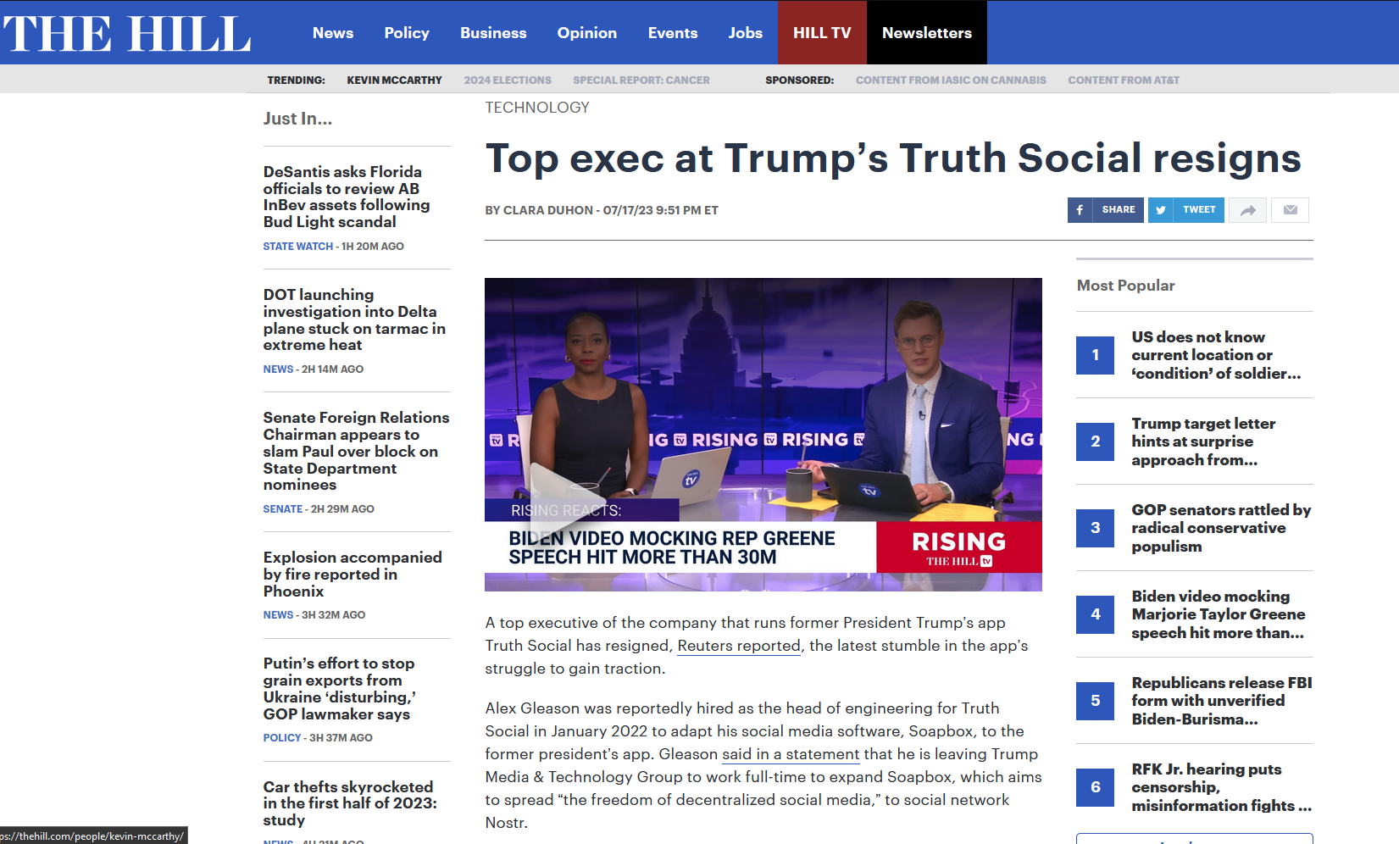The height and width of the screenshot is (844, 1399).
Task: Open the Events menu
Action: (x=673, y=33)
